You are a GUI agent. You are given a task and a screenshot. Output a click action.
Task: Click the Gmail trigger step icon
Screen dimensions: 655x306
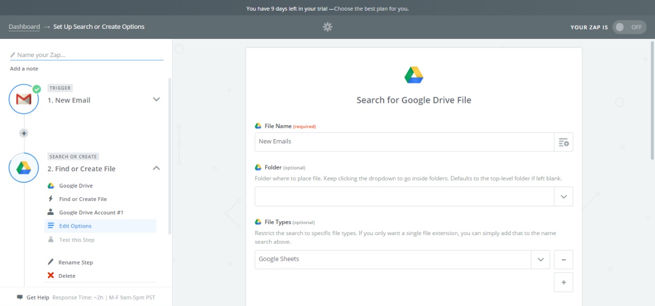(23, 99)
